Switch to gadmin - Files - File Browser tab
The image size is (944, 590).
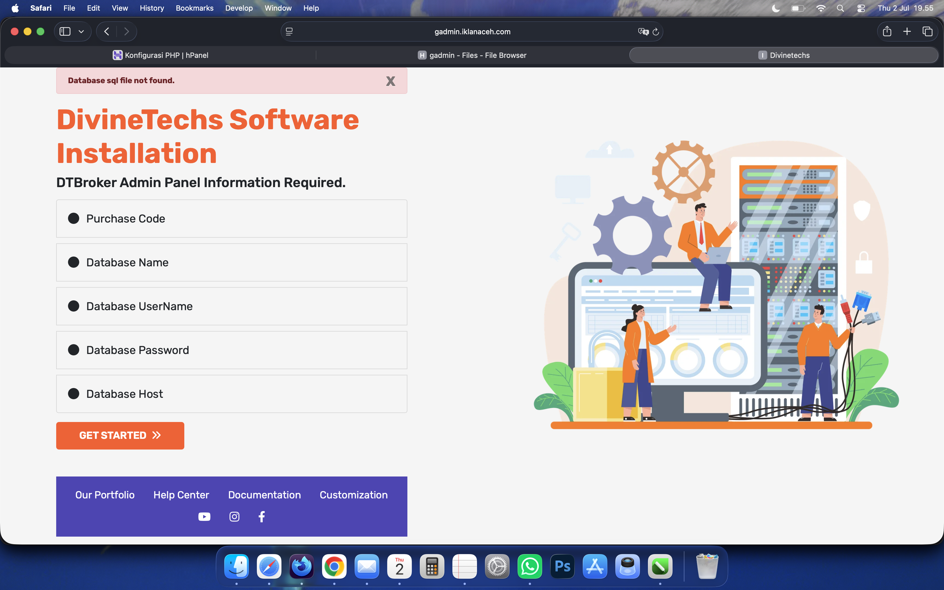coord(472,55)
